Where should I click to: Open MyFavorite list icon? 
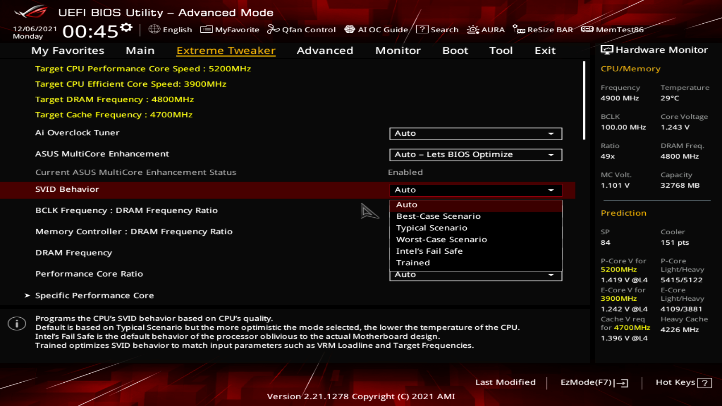point(206,29)
